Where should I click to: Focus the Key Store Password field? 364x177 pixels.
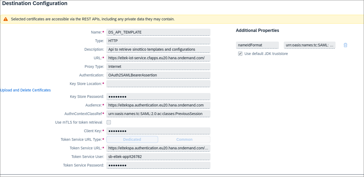click(x=158, y=97)
